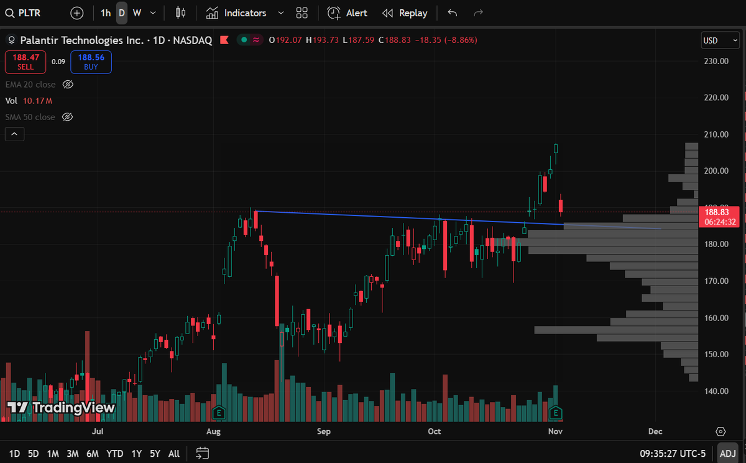Screen dimensions: 746x463
Task: Open candlestick chart style menu
Action: (x=180, y=13)
